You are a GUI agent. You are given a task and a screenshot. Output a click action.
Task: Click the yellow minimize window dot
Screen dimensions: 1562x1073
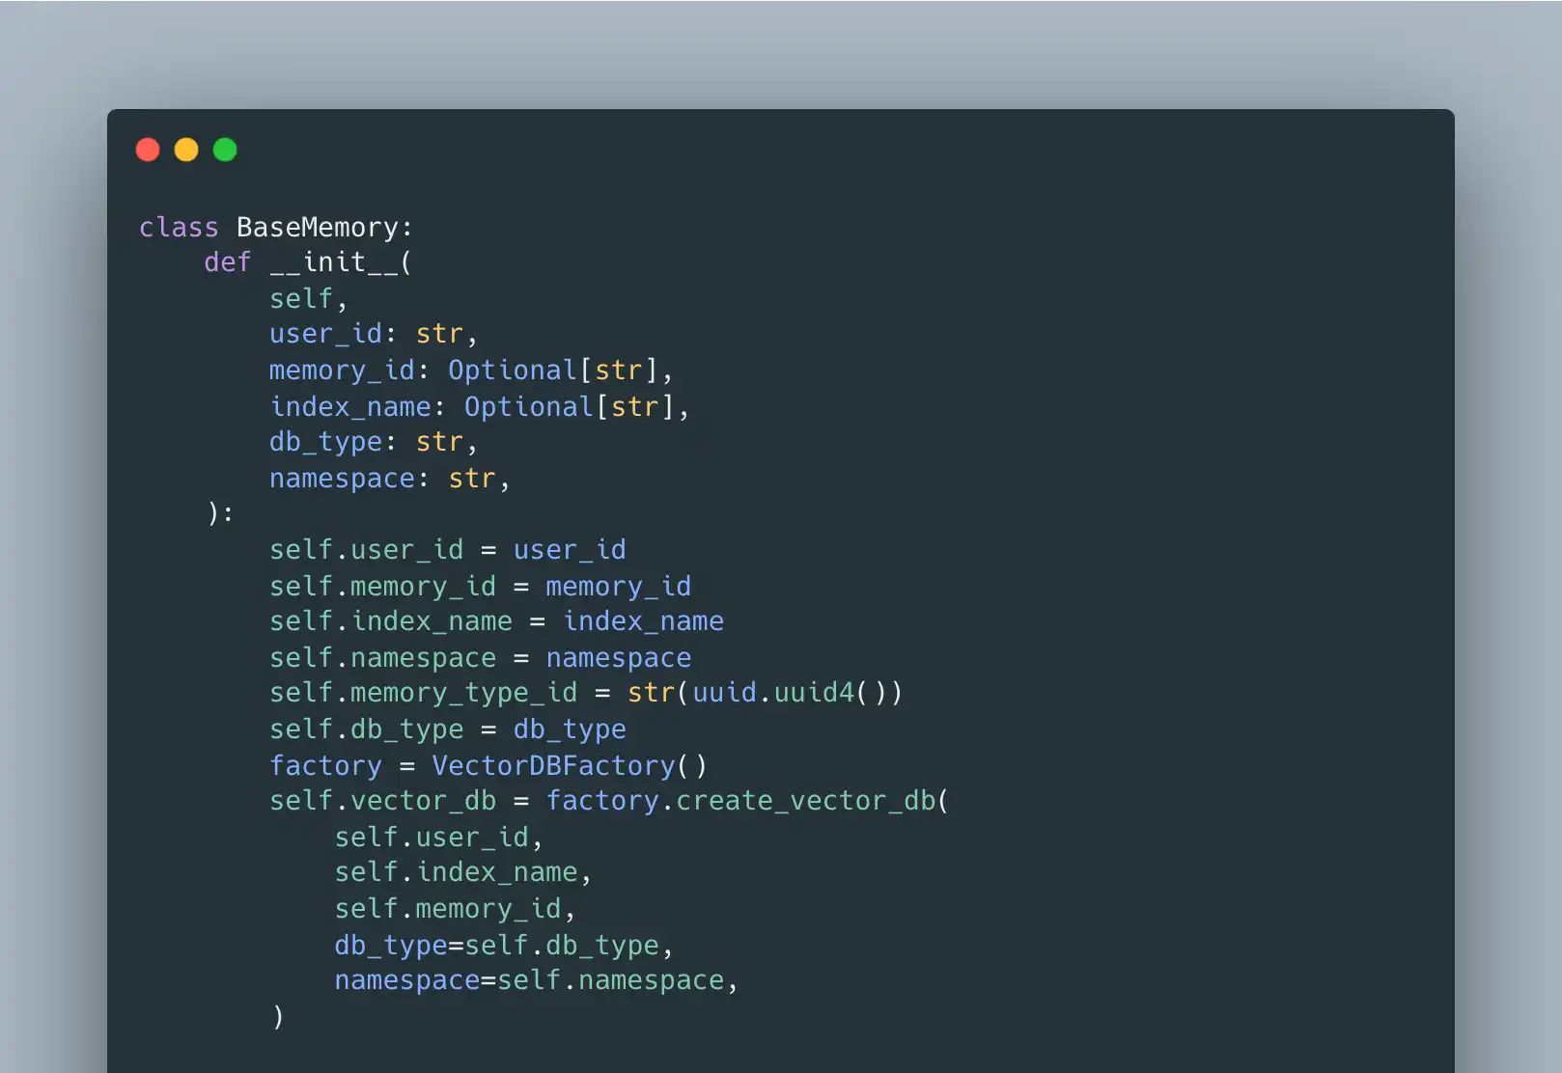(x=186, y=150)
